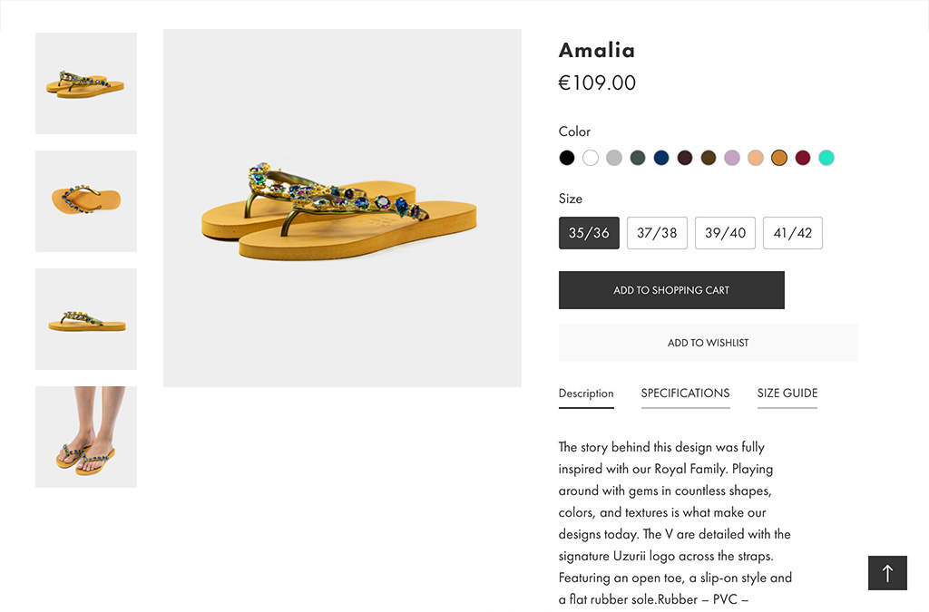Select size 35/36
929x612 pixels.
click(x=589, y=233)
